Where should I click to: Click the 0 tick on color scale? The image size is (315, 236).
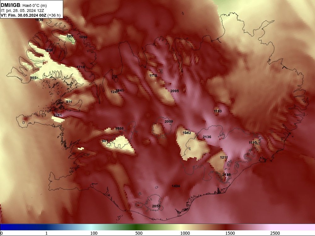coord(2,233)
